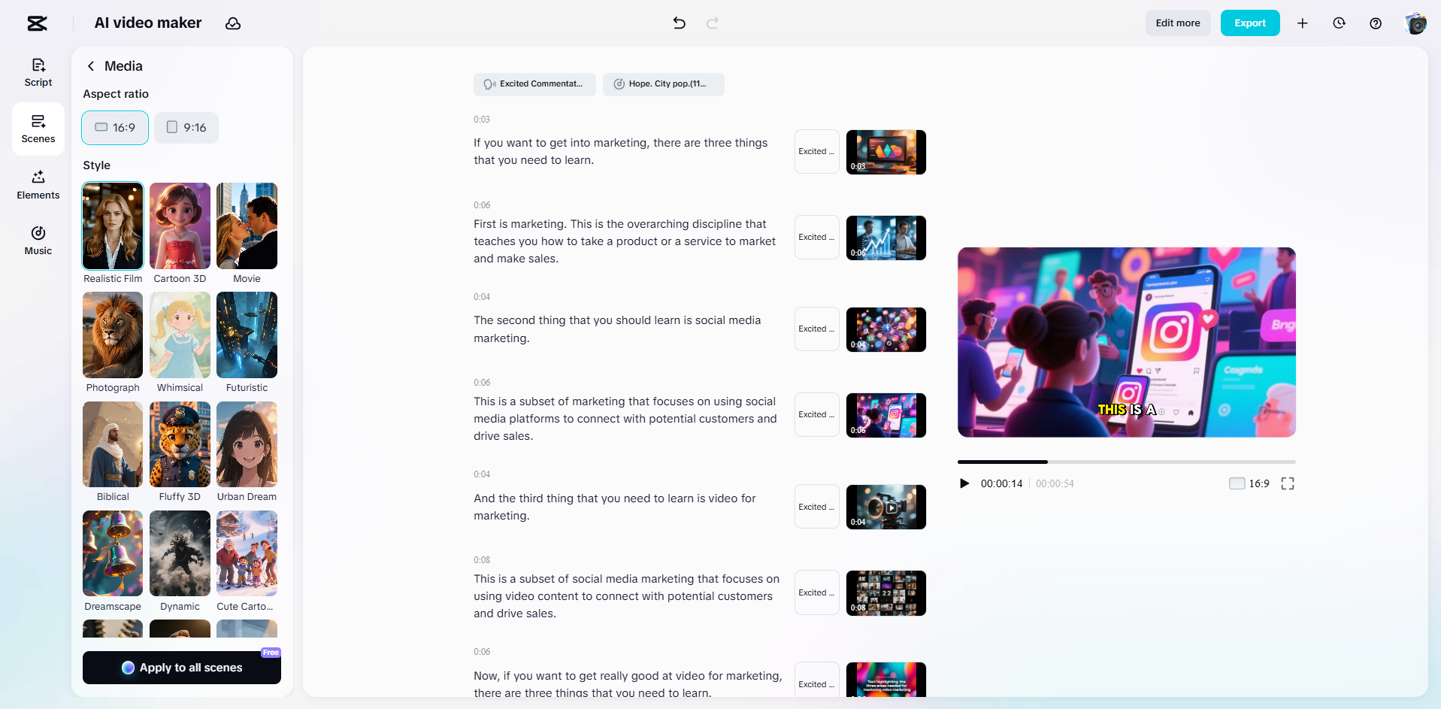Open Excited dropdown for 'third thing' scene
Viewport: 1441px width, 709px height.
click(x=816, y=507)
